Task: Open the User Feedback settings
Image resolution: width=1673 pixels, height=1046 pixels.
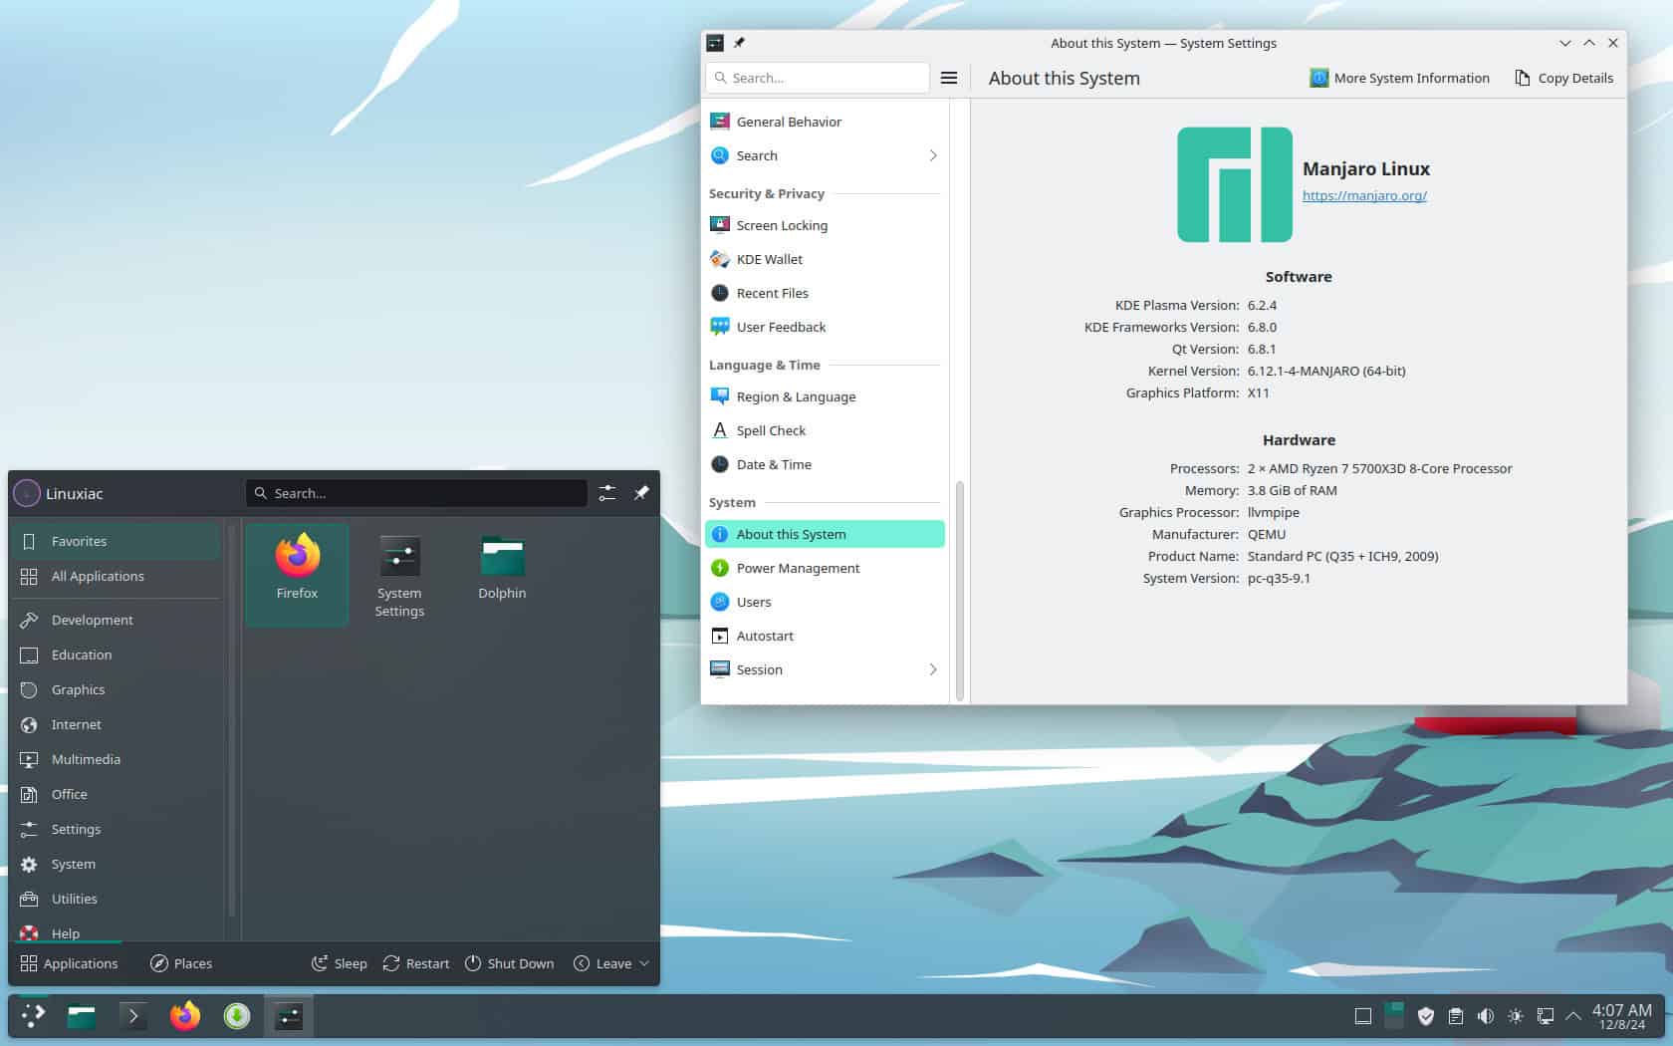Action: [780, 327]
